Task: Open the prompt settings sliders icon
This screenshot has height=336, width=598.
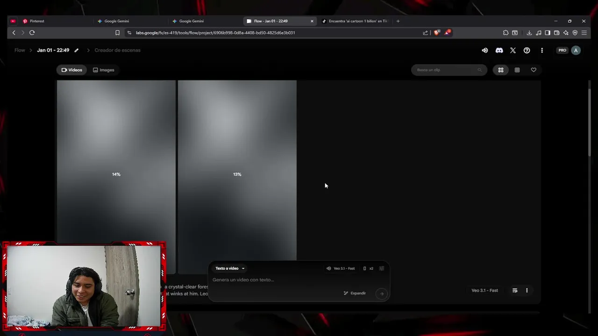Action: [x=382, y=268]
